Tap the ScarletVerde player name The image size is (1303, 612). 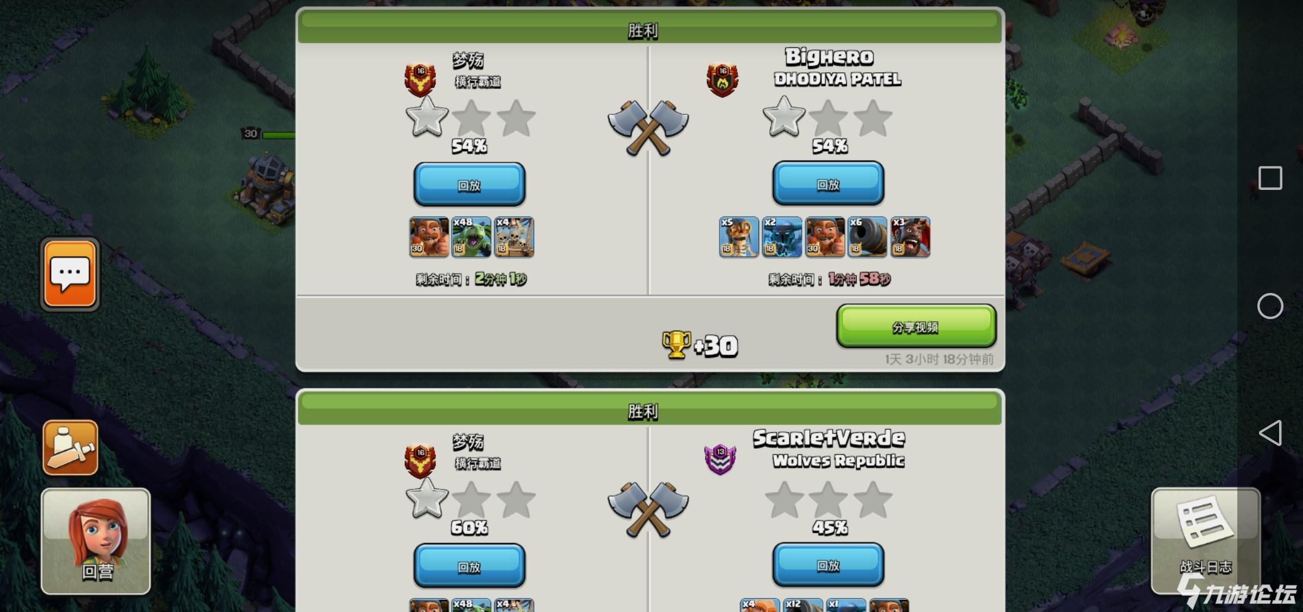click(x=828, y=438)
